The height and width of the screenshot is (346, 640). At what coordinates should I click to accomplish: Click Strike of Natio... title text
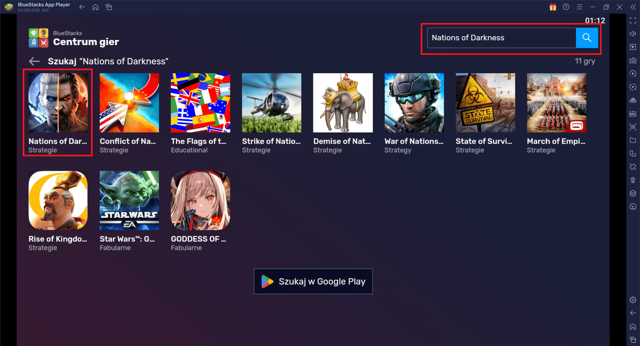tap(271, 141)
